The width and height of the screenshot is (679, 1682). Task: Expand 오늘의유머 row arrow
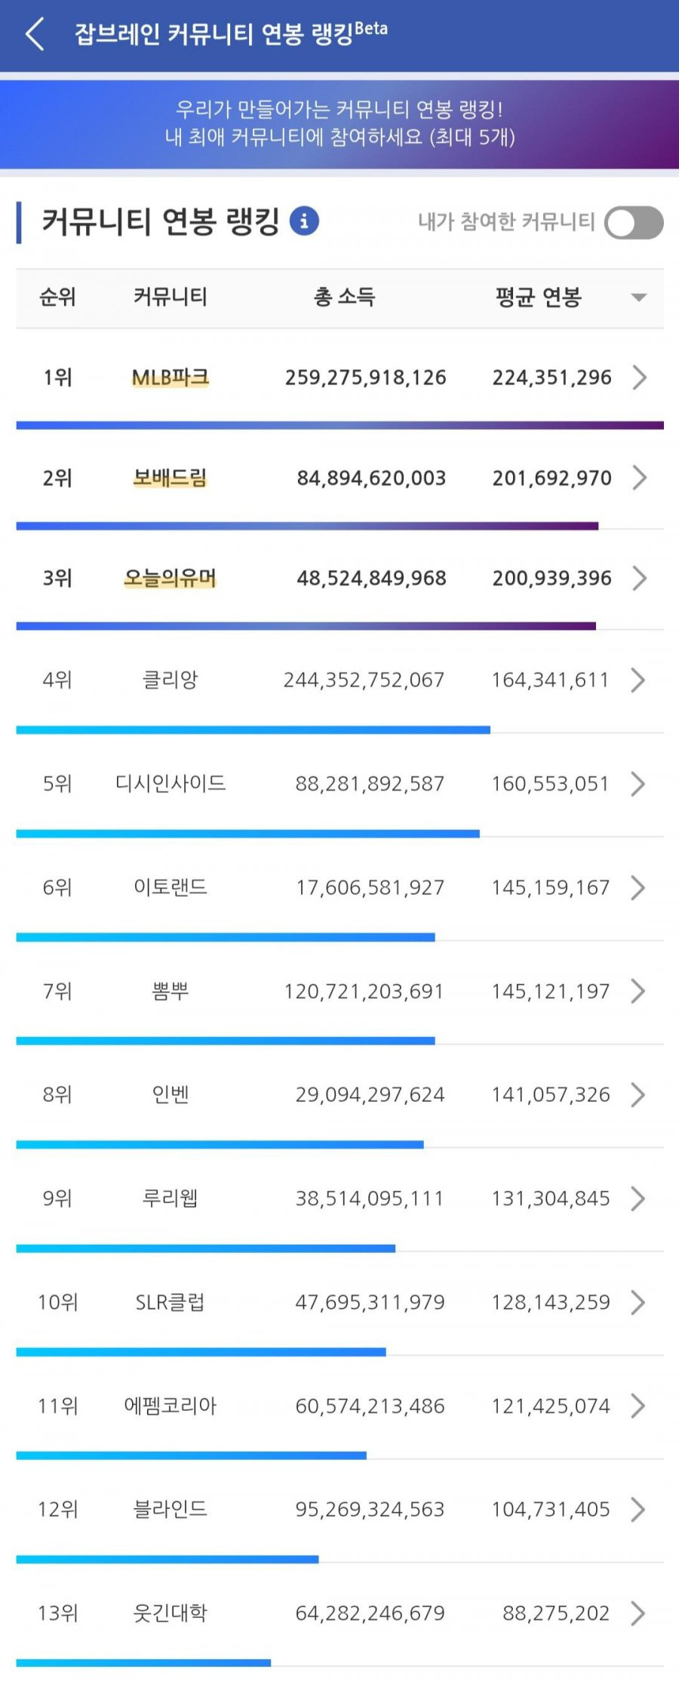point(639,578)
